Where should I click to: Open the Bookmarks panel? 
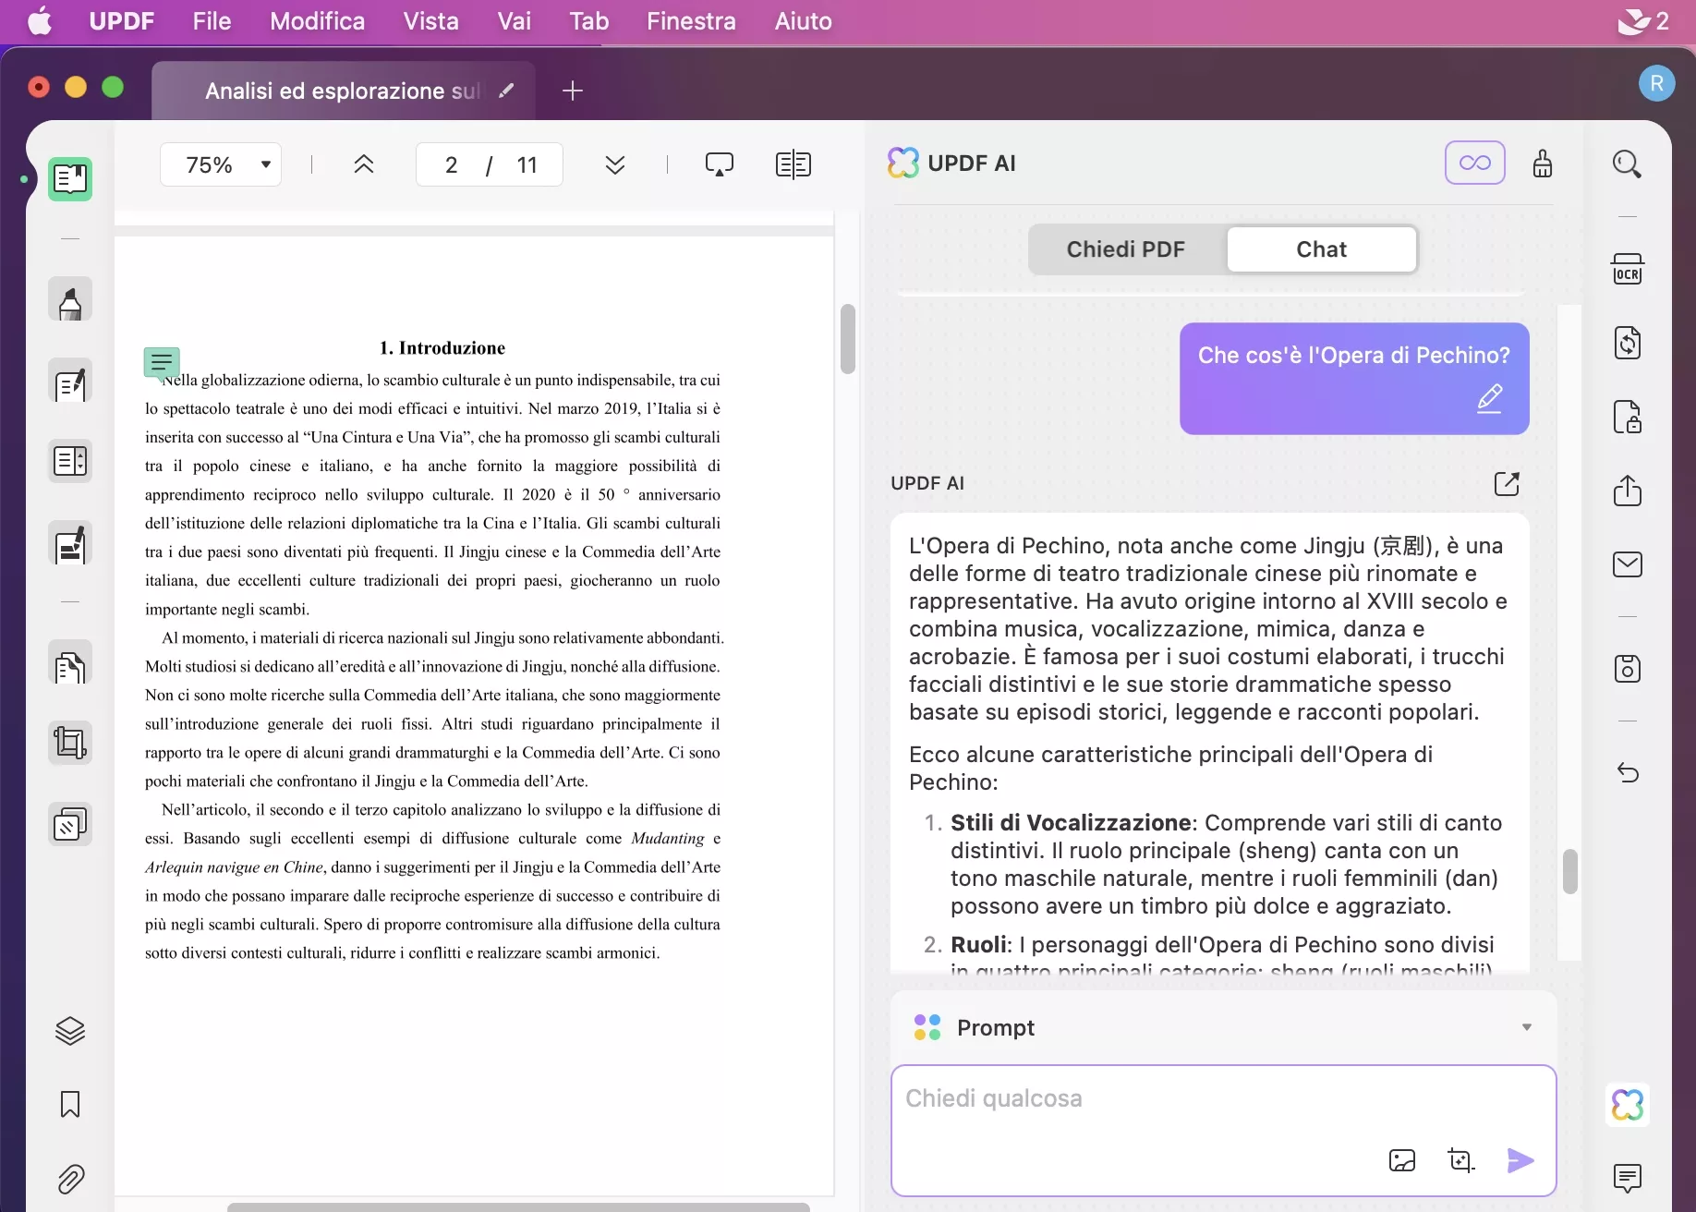pos(70,1104)
